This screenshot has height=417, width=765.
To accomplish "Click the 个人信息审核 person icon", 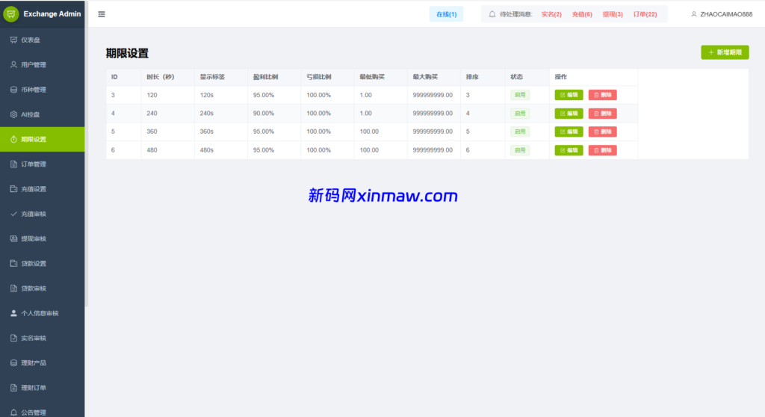I will pyautogui.click(x=13, y=313).
